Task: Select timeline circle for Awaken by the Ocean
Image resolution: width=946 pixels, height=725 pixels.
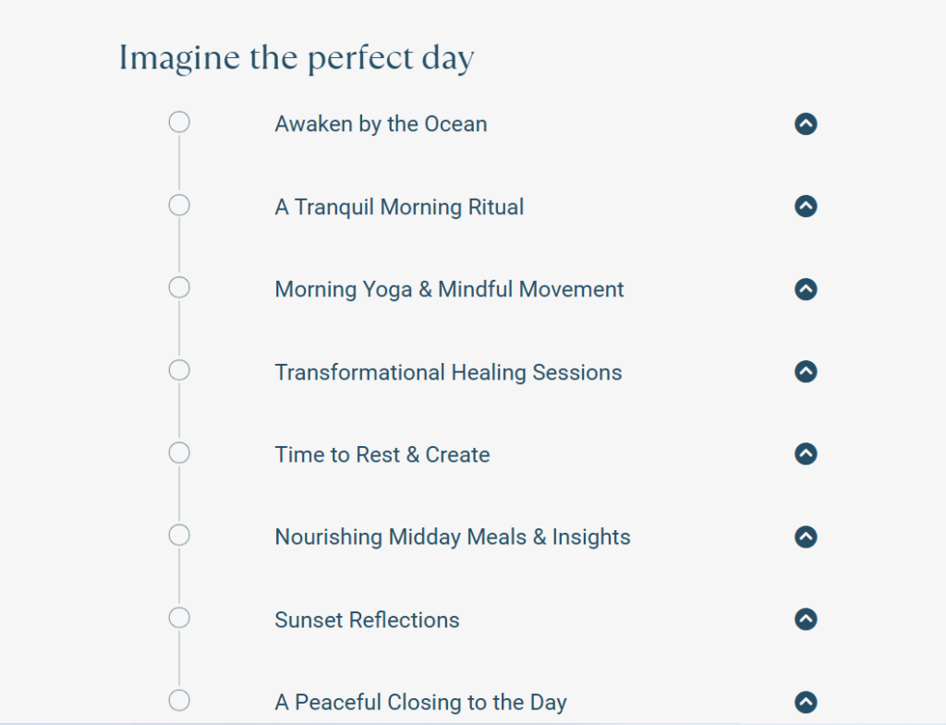Action: (179, 122)
